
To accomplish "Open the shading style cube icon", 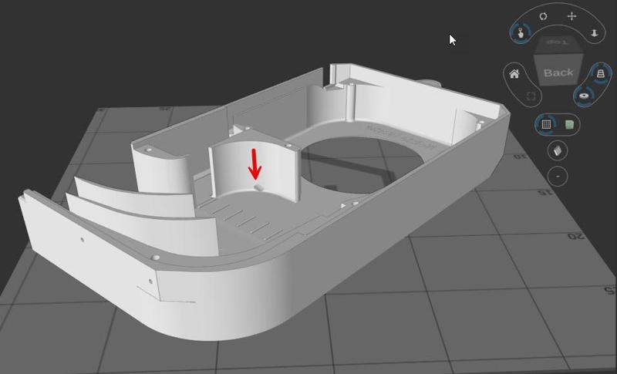I will (558, 150).
